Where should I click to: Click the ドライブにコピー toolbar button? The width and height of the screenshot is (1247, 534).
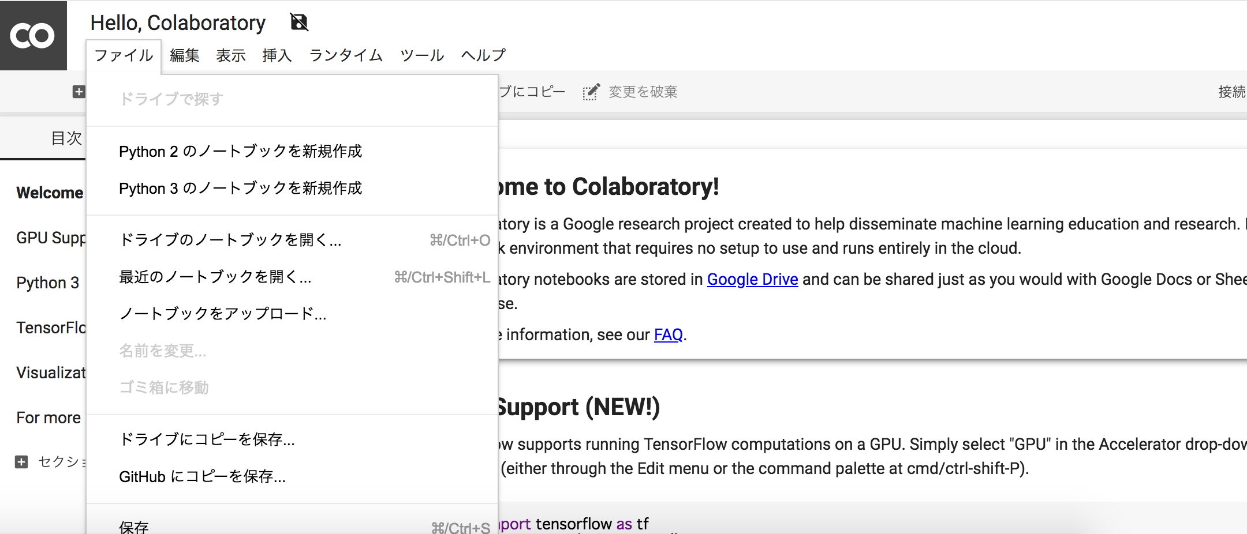[532, 92]
